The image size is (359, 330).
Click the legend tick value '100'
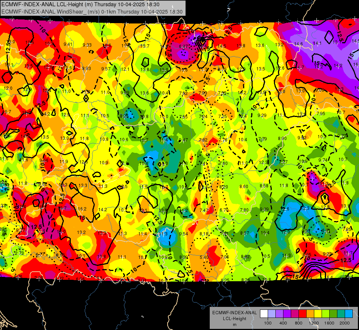pos(268,323)
